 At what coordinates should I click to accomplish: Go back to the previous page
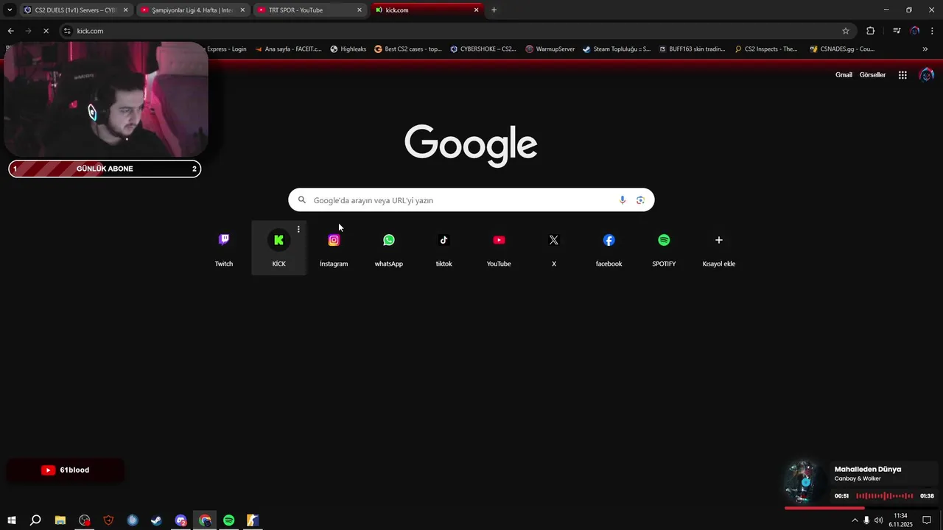10,31
